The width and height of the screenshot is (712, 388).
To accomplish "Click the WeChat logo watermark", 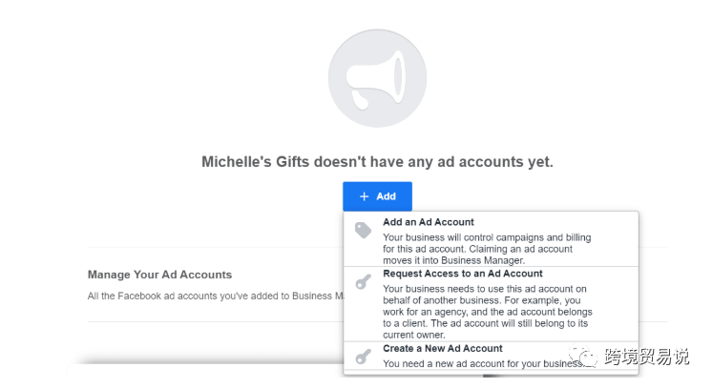I will (x=583, y=357).
